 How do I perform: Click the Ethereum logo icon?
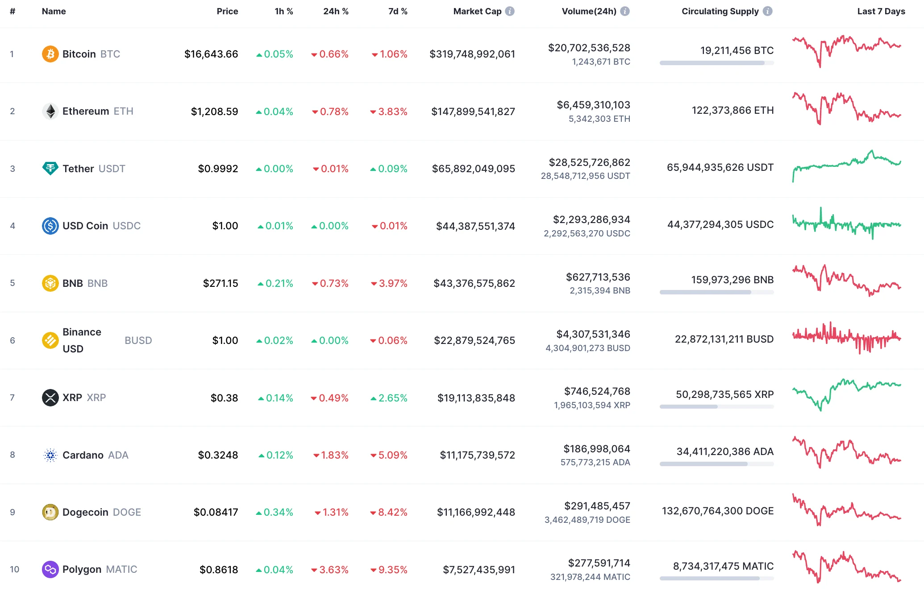pyautogui.click(x=50, y=112)
